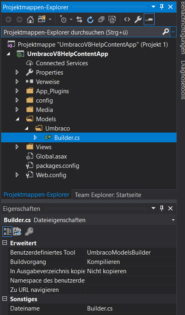Viewport: 185px width, 315px height.
Task: Toggle the Preview Selected Items button
Action: pos(149,19)
